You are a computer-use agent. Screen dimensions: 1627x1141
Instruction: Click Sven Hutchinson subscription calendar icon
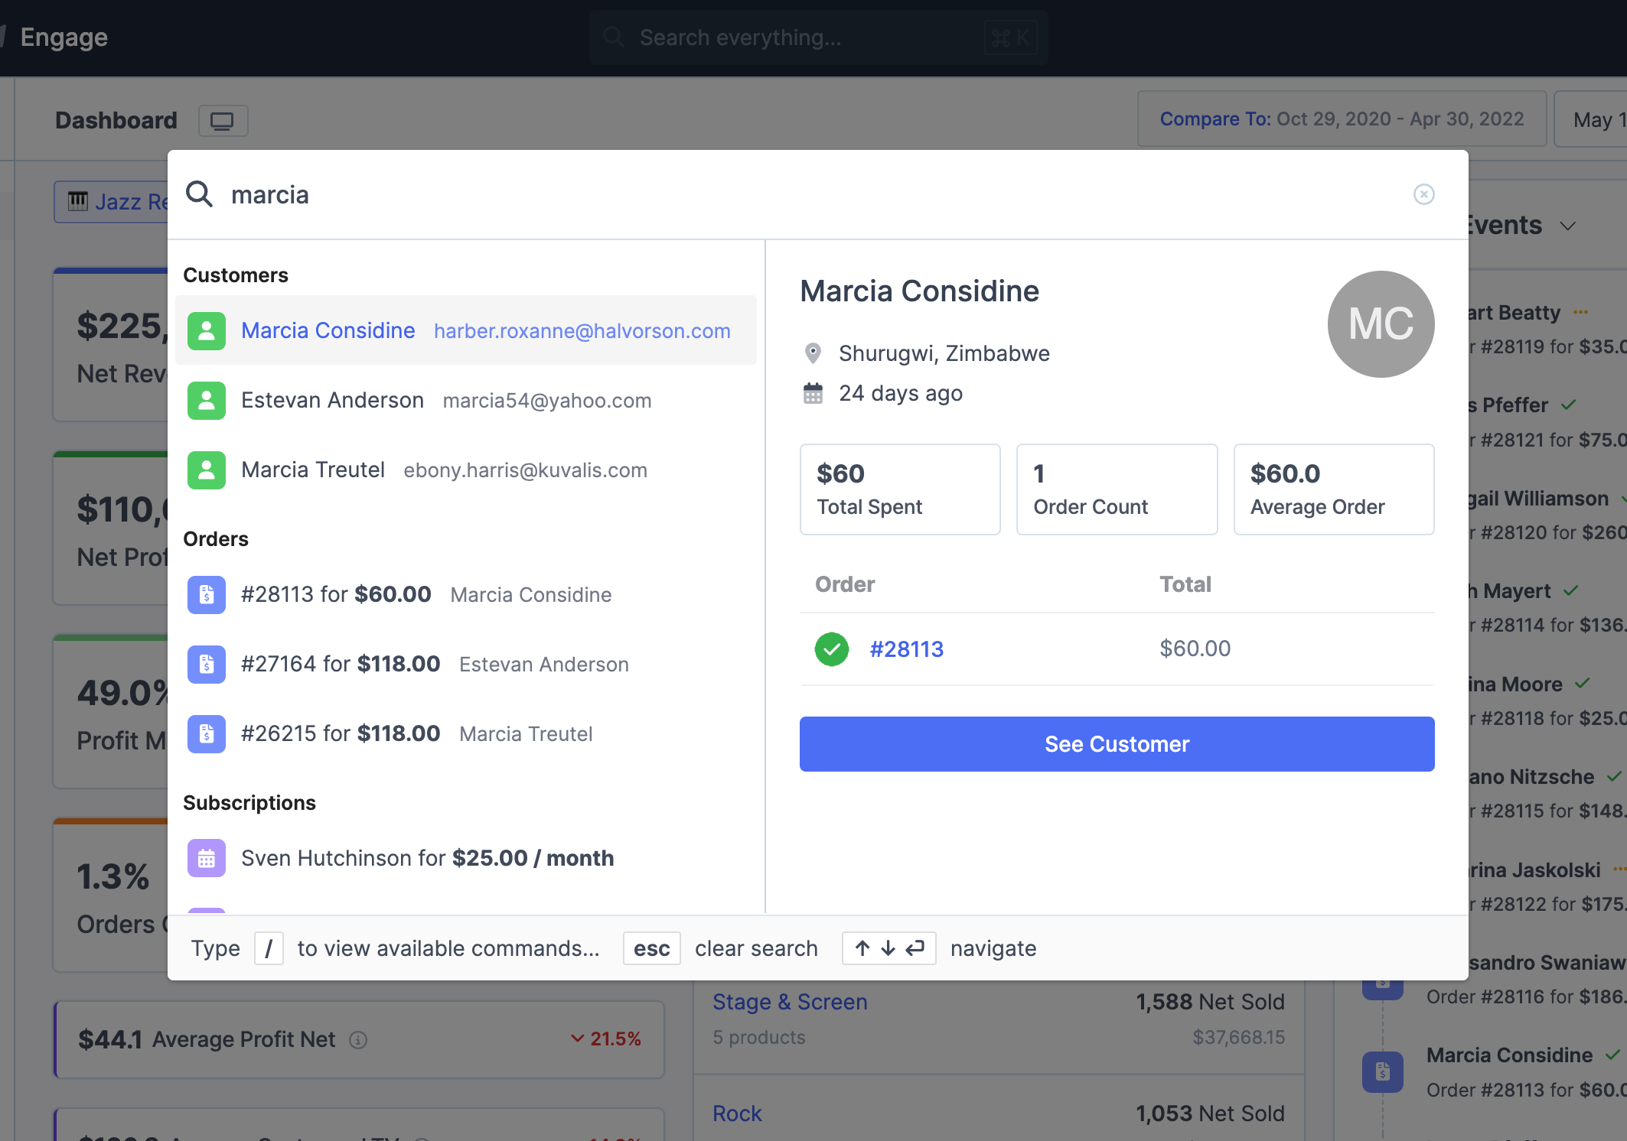pos(207,858)
